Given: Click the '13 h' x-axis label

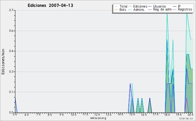Looking at the screenshot, I should 108,114.
